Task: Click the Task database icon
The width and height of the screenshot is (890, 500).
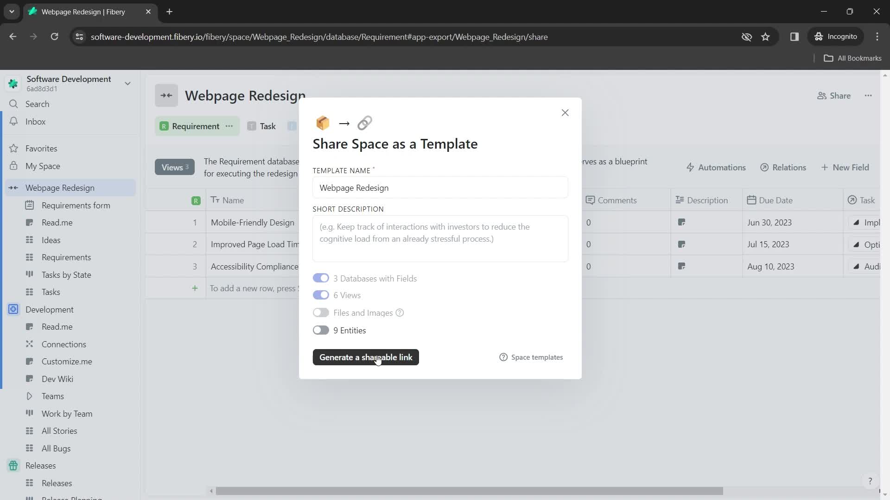Action: [251, 126]
